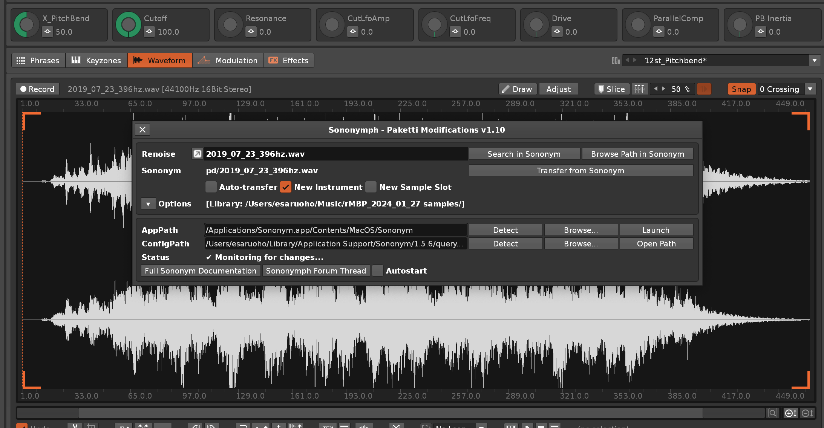Click the Cutoff macro mapping icon
Screen dimensions: 824x428
pos(149,32)
